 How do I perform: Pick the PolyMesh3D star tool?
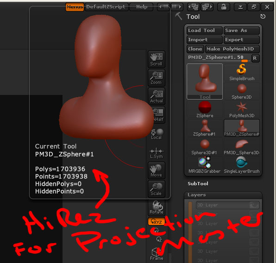[242, 109]
